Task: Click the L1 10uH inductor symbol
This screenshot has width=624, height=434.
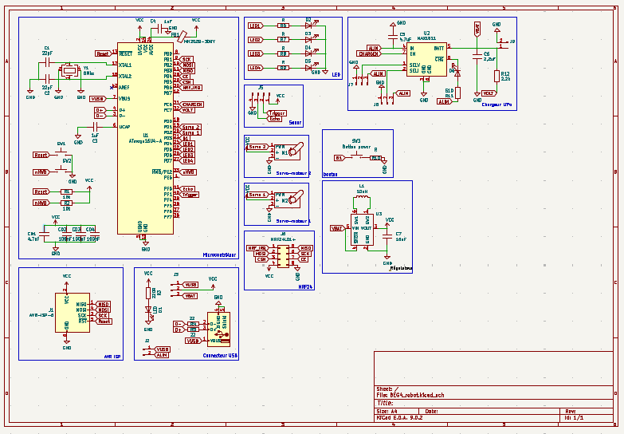Action: coord(362,198)
